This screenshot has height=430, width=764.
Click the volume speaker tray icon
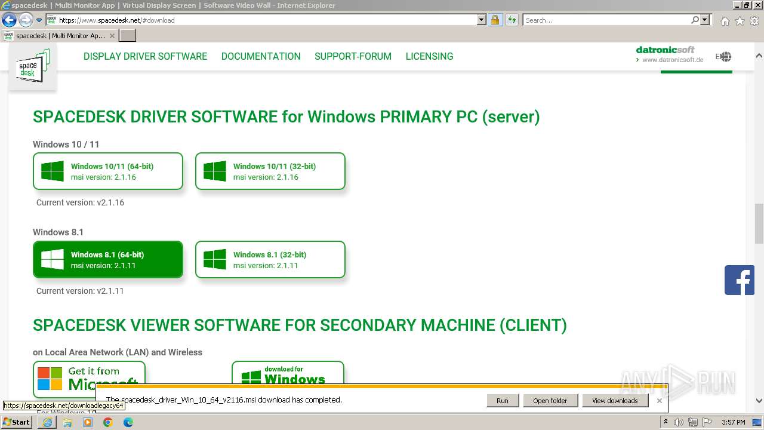click(679, 422)
